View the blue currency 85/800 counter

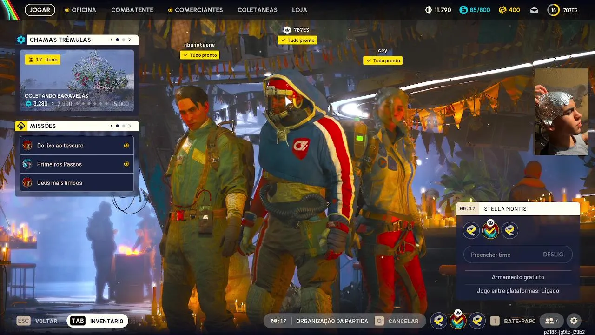tap(475, 10)
